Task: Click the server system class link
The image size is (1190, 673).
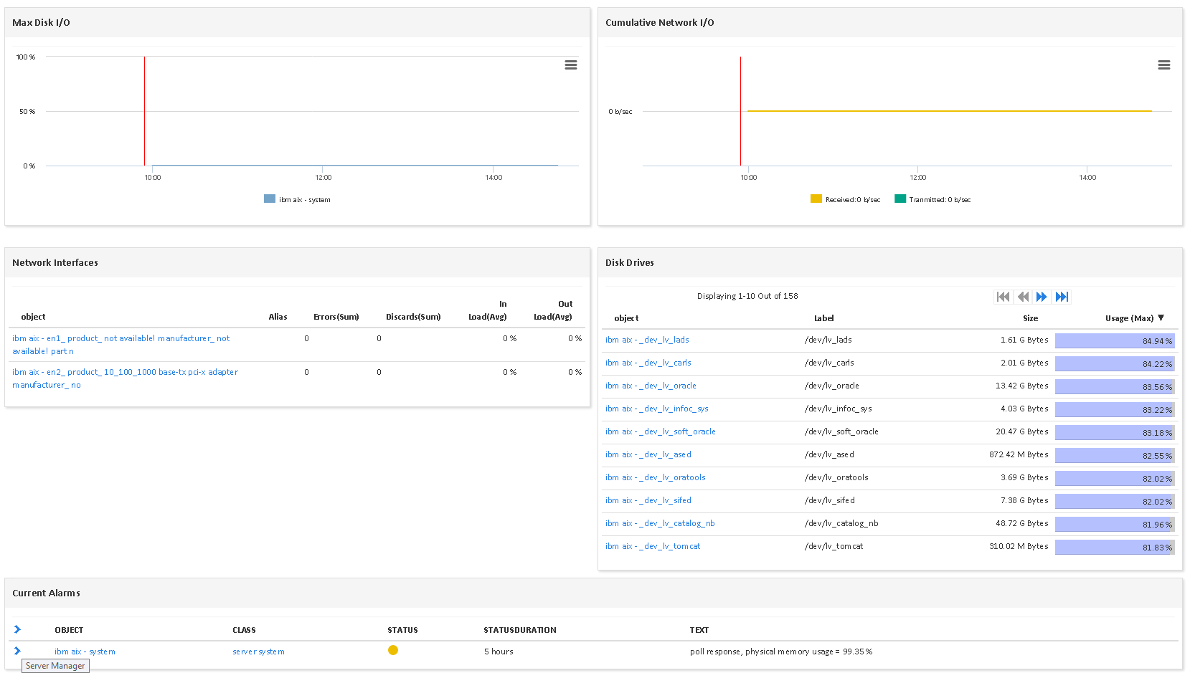Action: (x=258, y=651)
